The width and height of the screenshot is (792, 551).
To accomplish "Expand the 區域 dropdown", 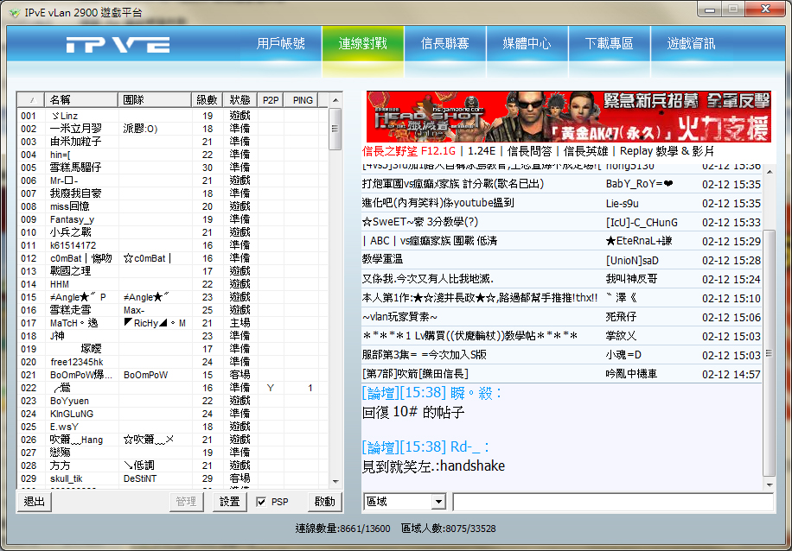I will 438,502.
